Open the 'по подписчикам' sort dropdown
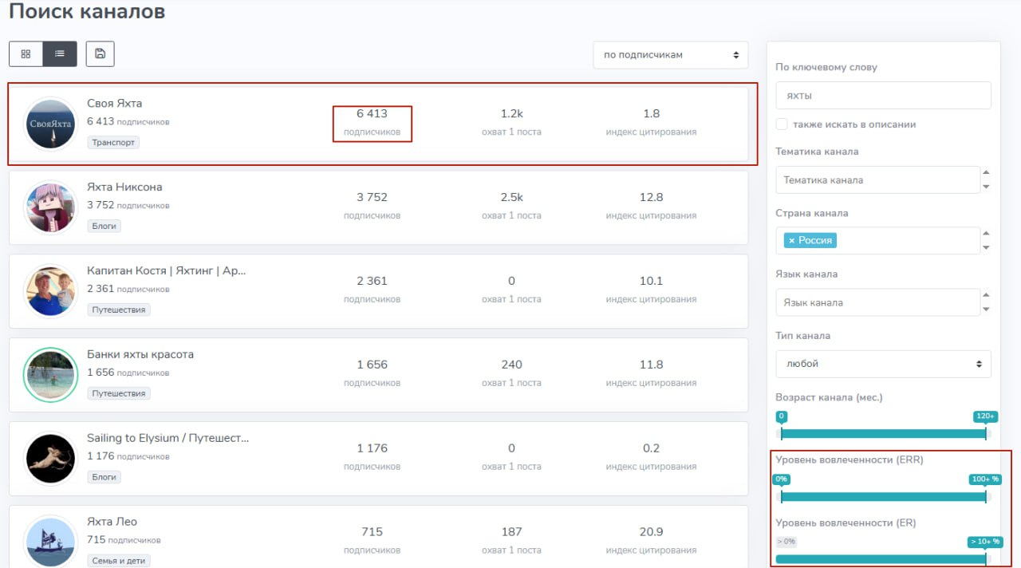The width and height of the screenshot is (1021, 568). click(x=670, y=55)
